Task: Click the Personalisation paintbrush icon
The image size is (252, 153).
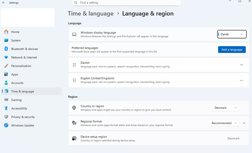Action: click(6, 66)
